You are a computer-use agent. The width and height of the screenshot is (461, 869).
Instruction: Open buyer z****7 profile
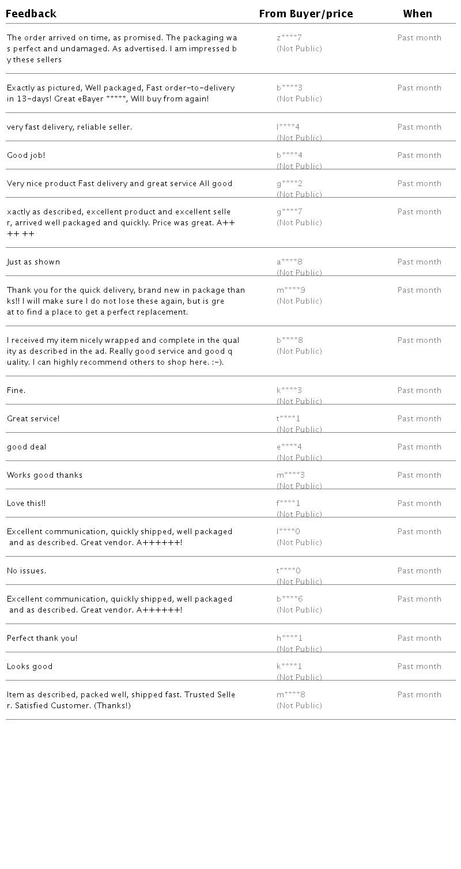click(289, 38)
